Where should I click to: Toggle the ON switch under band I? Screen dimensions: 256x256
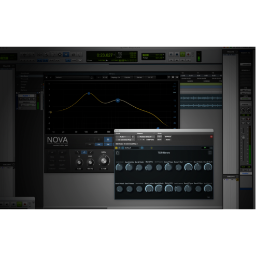(x=90, y=145)
